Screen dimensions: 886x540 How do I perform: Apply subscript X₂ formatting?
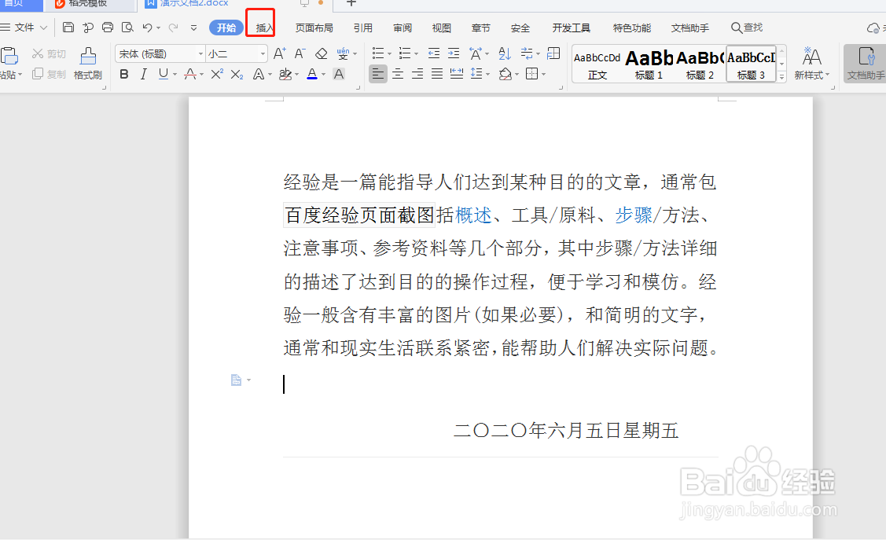point(237,74)
